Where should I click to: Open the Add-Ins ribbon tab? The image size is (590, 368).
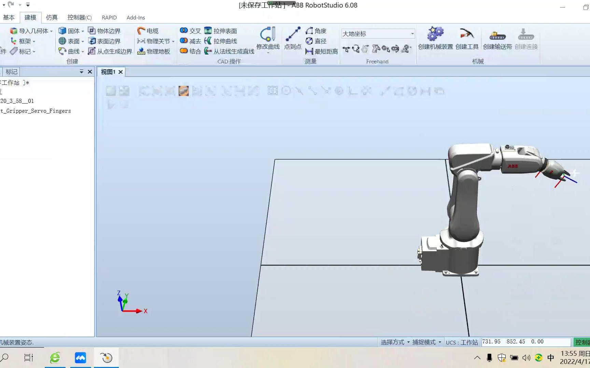pos(136,17)
